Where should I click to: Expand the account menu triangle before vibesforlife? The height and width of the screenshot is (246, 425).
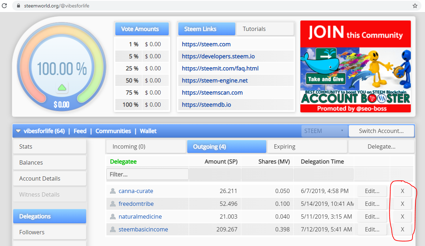18,131
